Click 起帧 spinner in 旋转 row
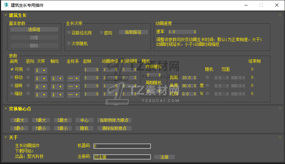Viewport: 285px width, 164px height. [91, 86]
